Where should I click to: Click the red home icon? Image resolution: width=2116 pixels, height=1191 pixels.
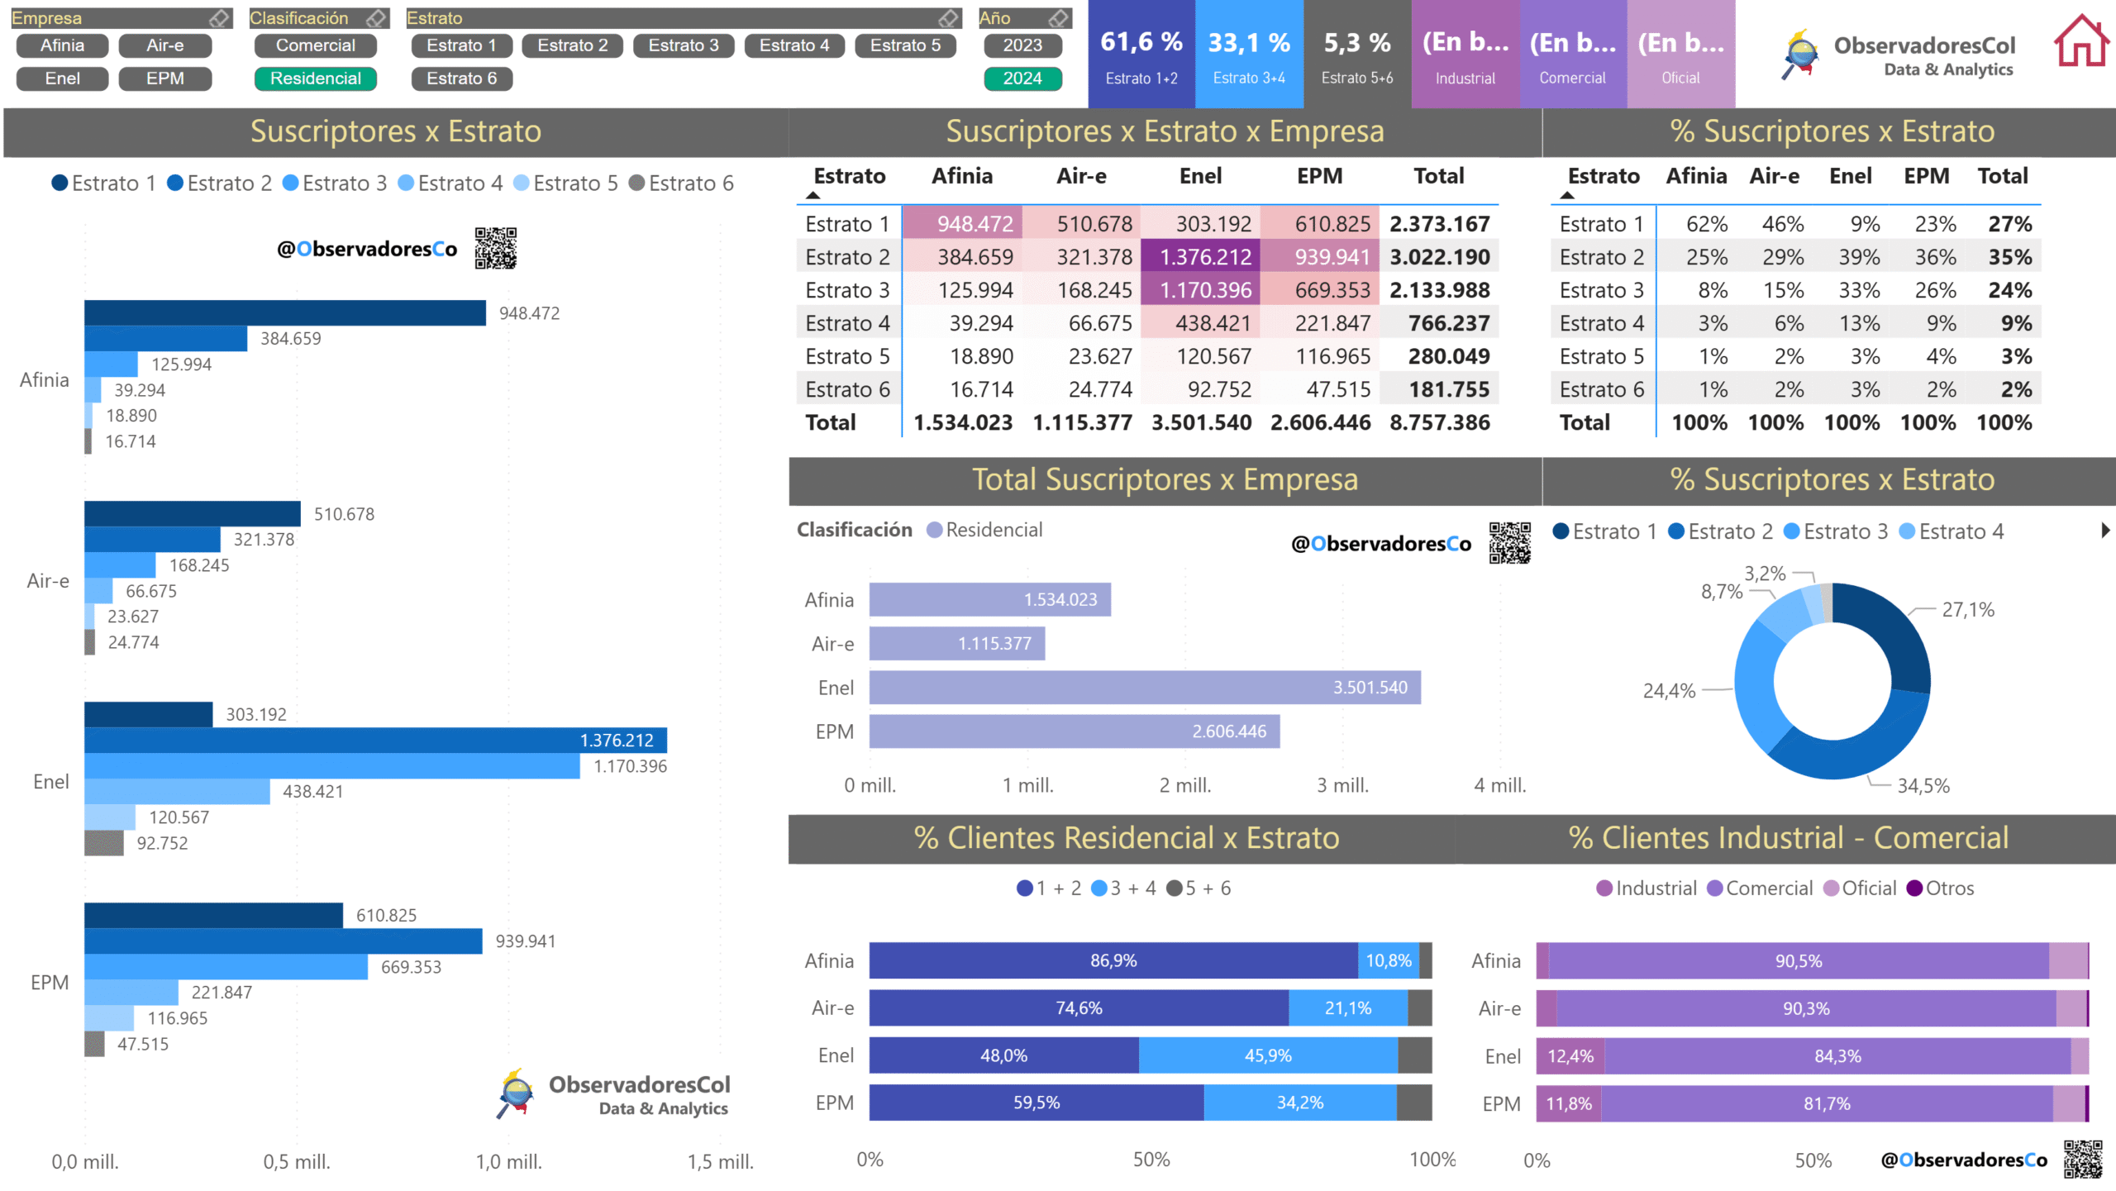coord(2080,41)
